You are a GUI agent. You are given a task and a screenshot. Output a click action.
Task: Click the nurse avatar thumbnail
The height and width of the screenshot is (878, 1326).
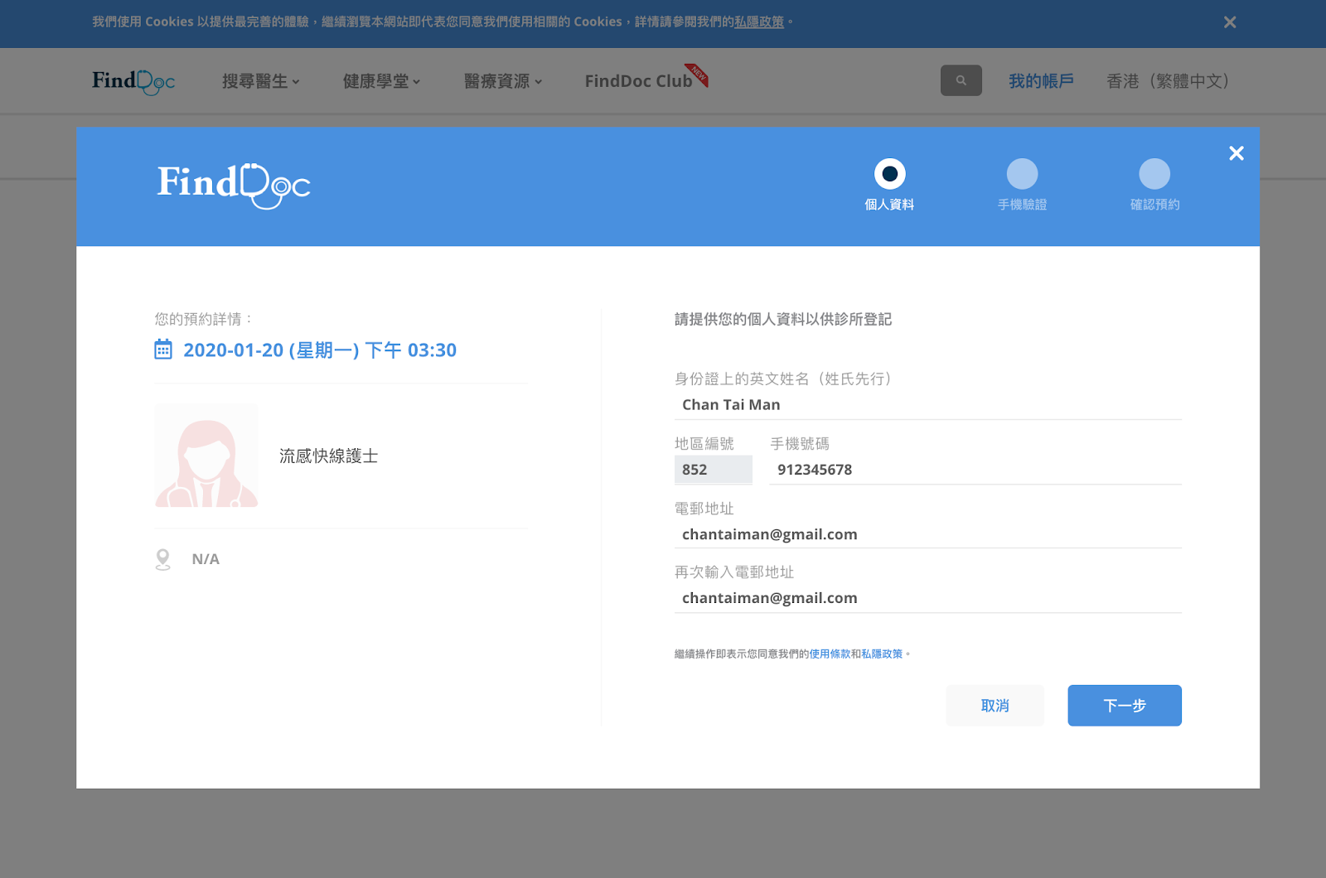[x=206, y=456]
